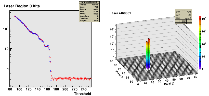Click the Mean y value 48.86

coord(96,9)
